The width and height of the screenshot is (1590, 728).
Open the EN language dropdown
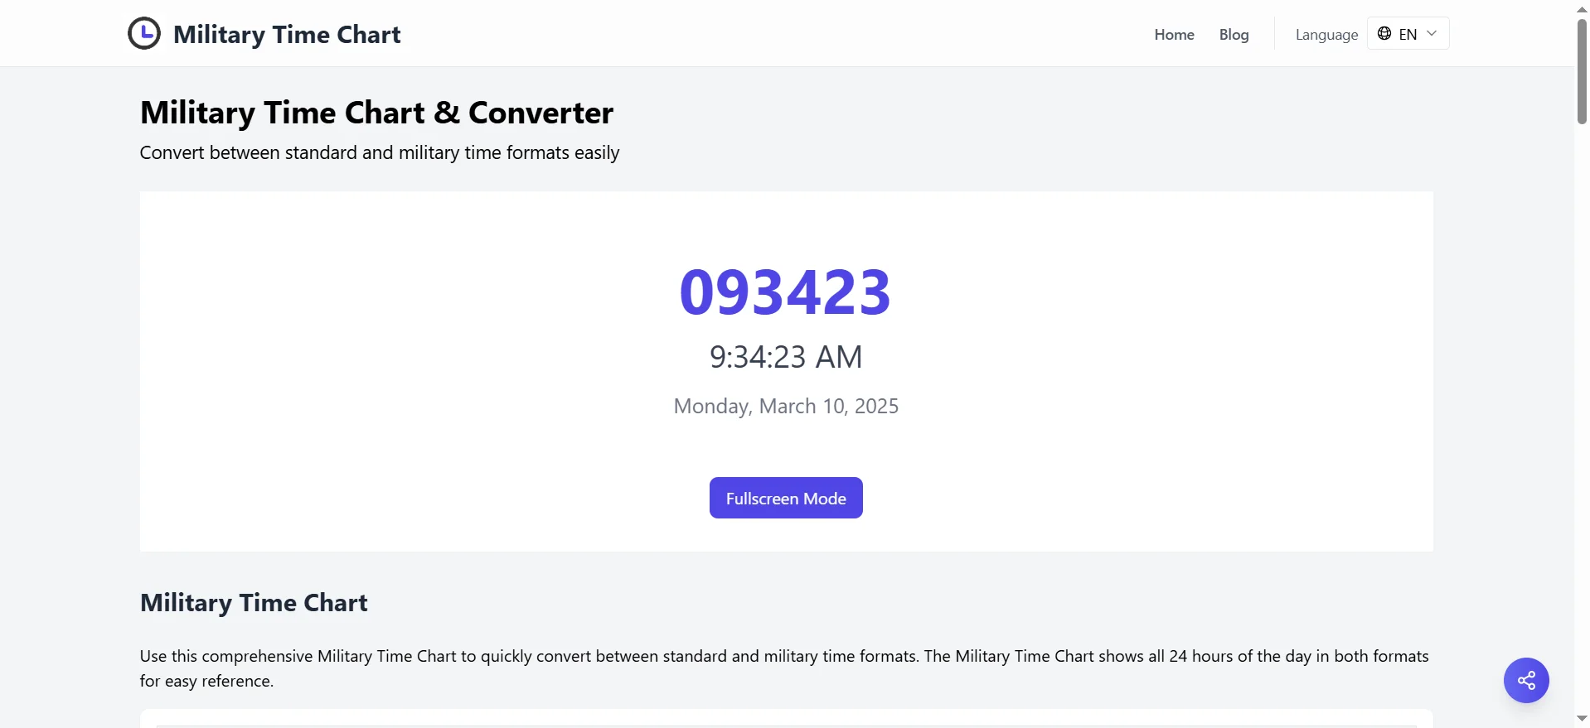click(1407, 34)
